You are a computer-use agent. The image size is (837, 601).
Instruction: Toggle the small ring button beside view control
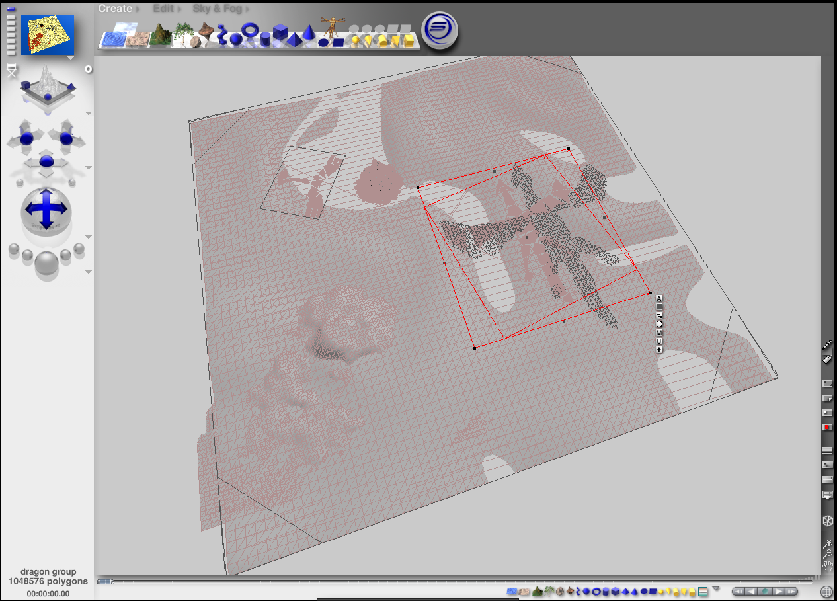(x=89, y=69)
